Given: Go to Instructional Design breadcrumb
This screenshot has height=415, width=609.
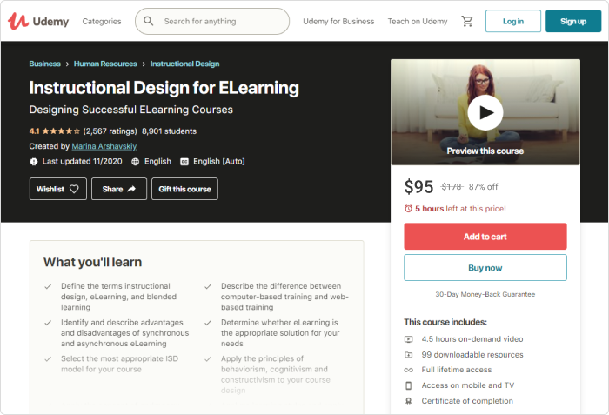Looking at the screenshot, I should pos(184,64).
